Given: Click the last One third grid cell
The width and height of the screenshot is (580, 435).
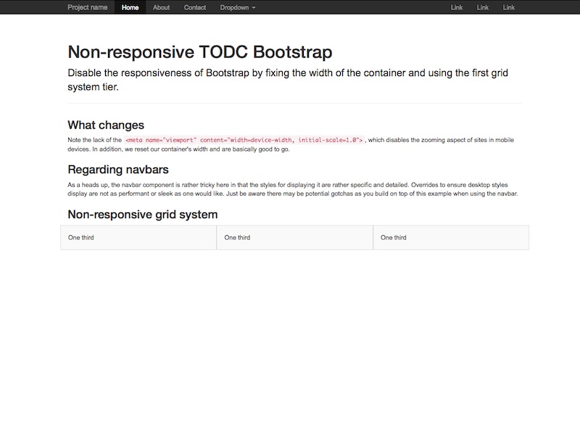Looking at the screenshot, I should pos(451,237).
